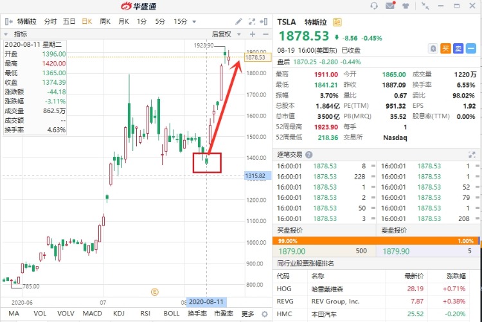Open chart settings gear icon
The width and height of the screenshot is (482, 322).
264,314
